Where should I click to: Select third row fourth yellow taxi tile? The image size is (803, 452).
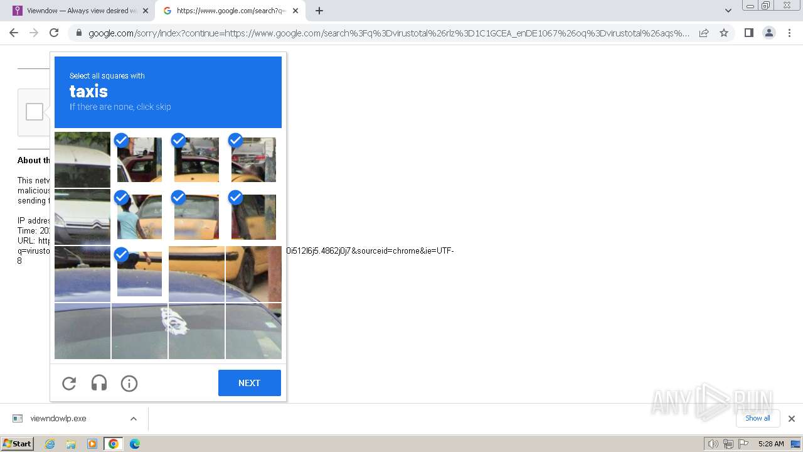253,274
